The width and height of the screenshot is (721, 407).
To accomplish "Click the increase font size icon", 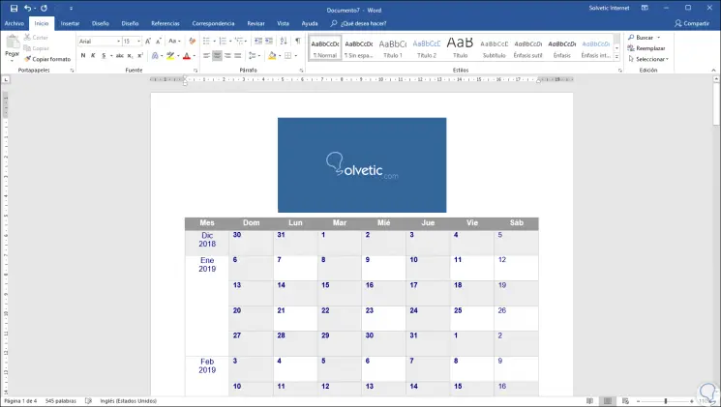I will pyautogui.click(x=147, y=41).
